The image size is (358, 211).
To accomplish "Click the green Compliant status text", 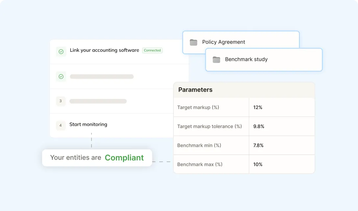I will [124, 158].
